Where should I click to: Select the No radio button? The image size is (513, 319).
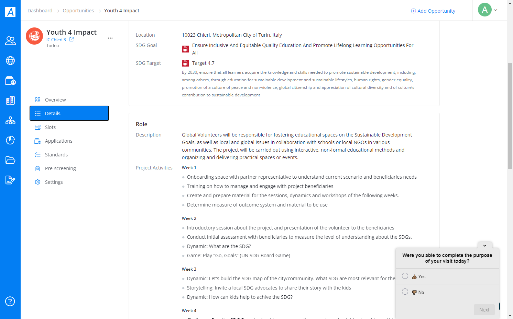click(x=405, y=292)
